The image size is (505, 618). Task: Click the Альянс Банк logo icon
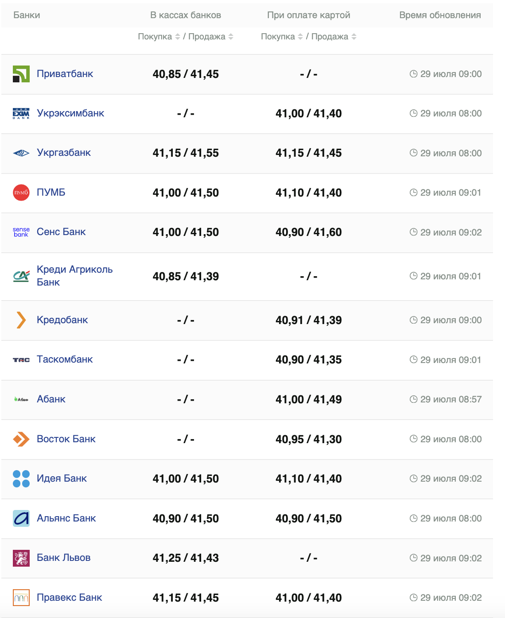(x=21, y=518)
